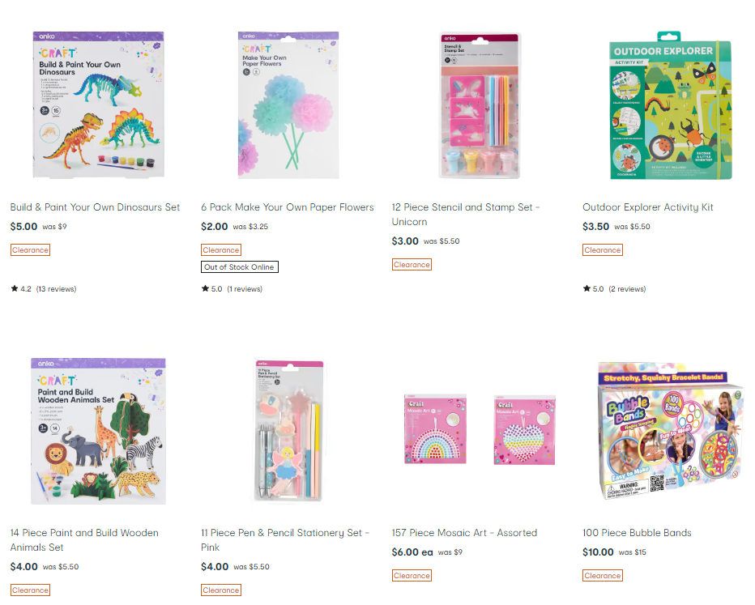Open Outdoor Explorer 5.0 star rating reviews

pos(614,289)
